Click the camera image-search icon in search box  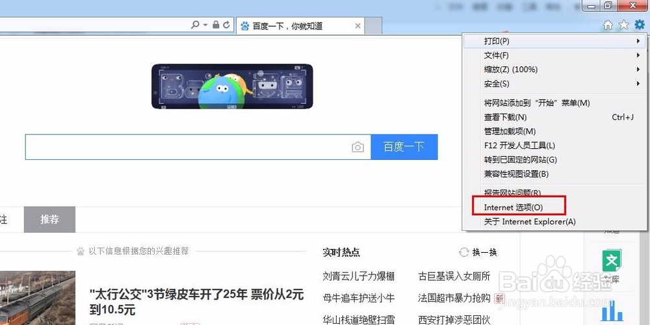357,147
